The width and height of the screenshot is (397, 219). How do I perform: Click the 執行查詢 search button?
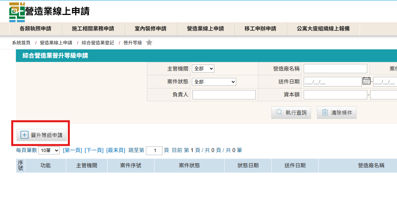click(x=291, y=113)
